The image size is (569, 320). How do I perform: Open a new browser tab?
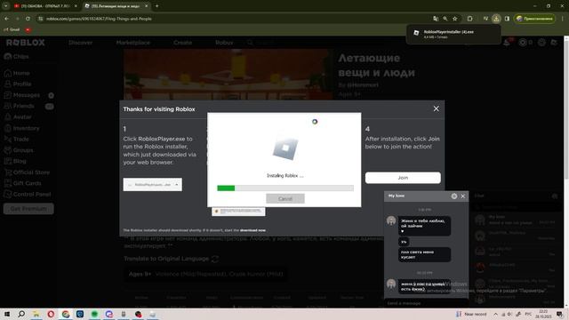coord(156,6)
